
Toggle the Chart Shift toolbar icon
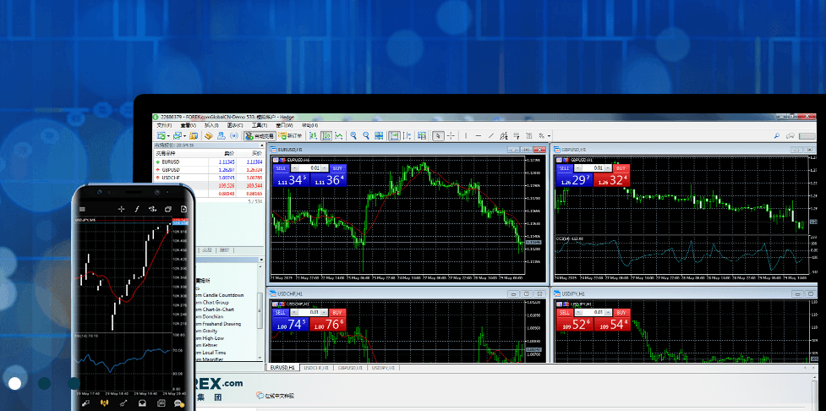(408, 136)
